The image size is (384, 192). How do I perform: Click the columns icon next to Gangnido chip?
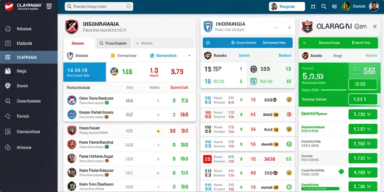coord(313,7)
